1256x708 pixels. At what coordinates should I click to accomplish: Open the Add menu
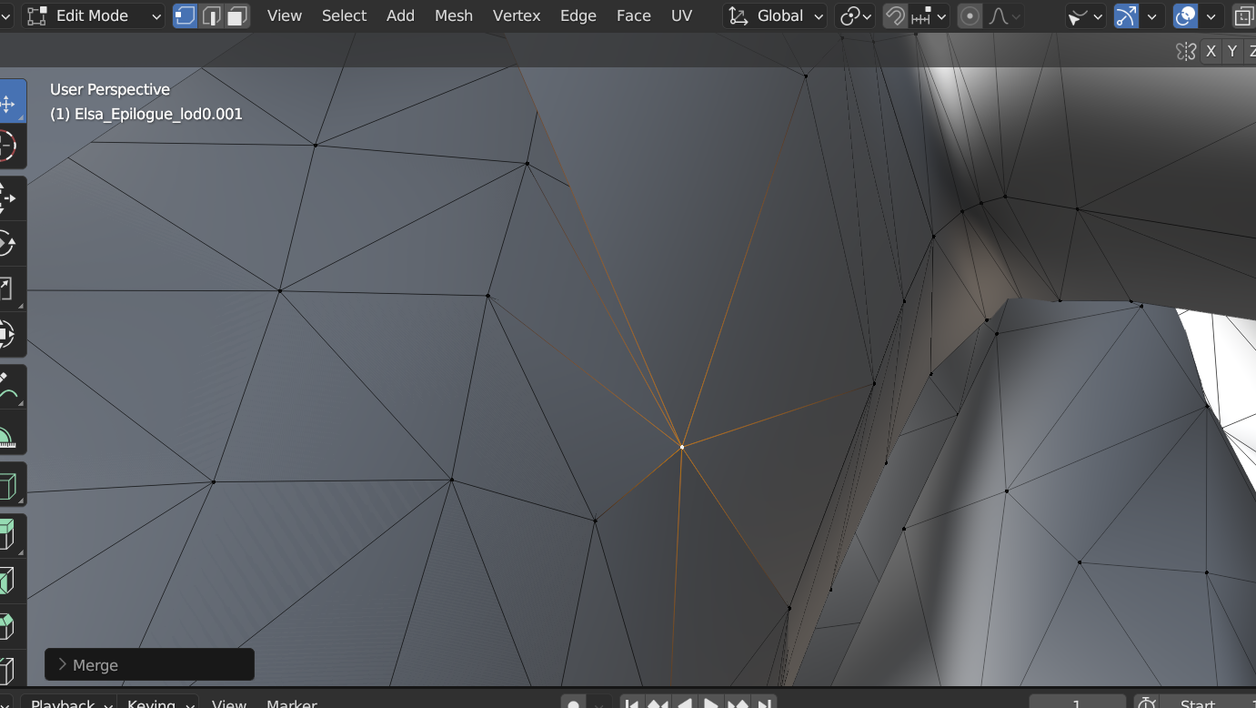(400, 15)
